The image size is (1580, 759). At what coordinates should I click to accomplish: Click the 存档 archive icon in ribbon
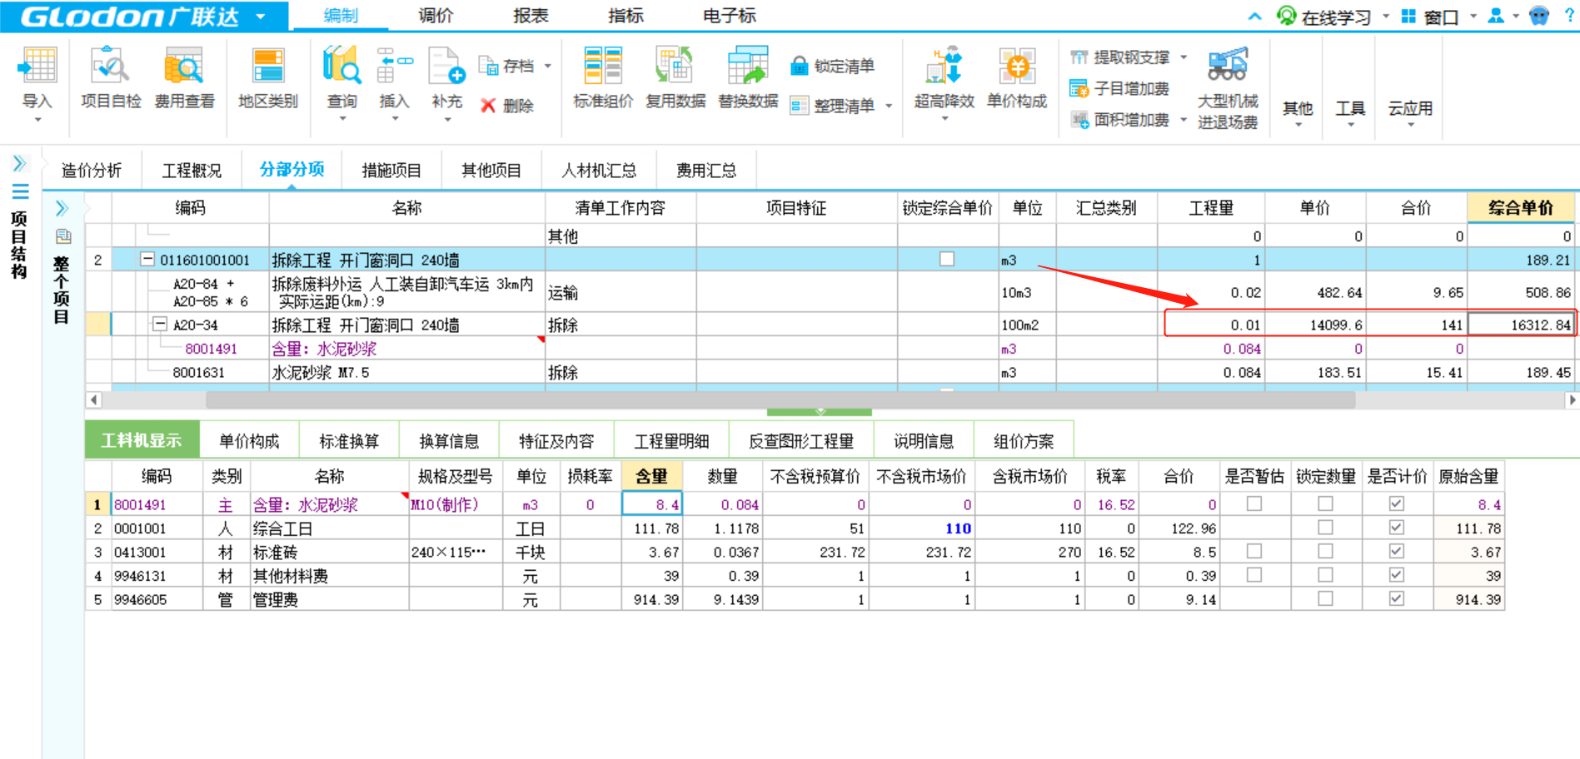[488, 66]
